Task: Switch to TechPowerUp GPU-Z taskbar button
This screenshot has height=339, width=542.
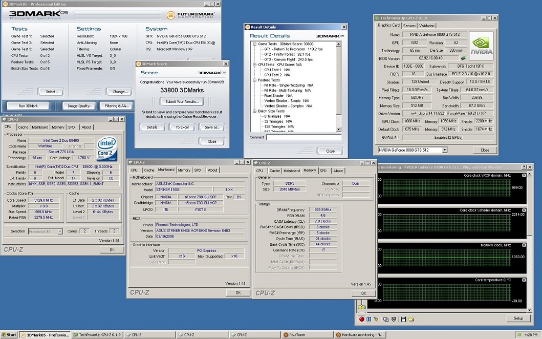Action: tap(97, 334)
